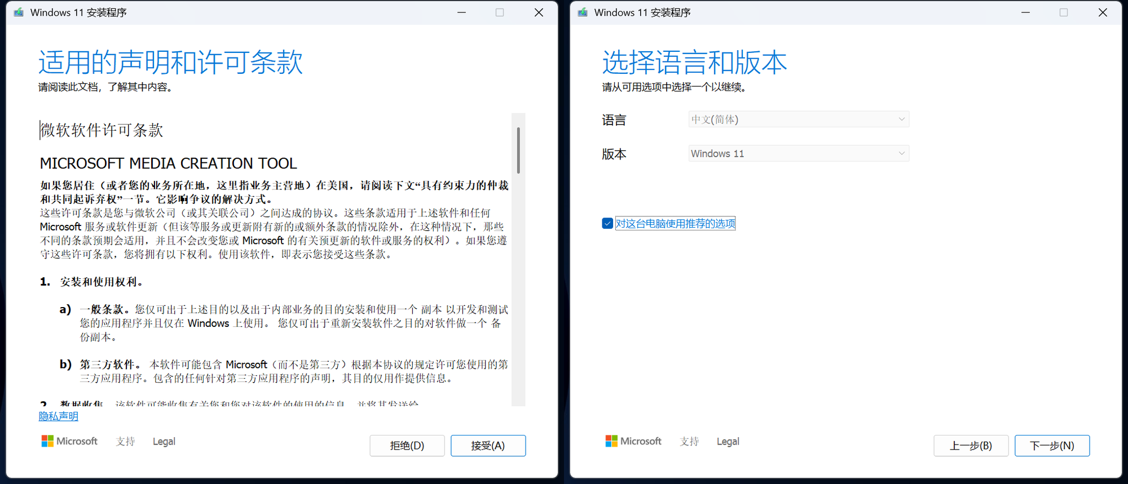
Task: Click the license text vertical scrollbar thumb
Action: [518, 150]
